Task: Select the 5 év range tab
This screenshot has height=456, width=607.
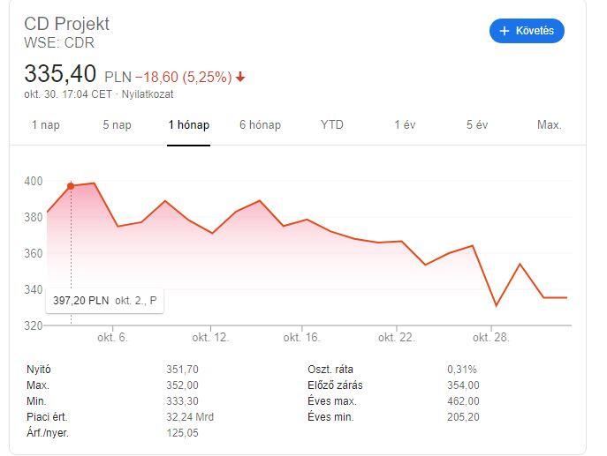Action: (477, 125)
